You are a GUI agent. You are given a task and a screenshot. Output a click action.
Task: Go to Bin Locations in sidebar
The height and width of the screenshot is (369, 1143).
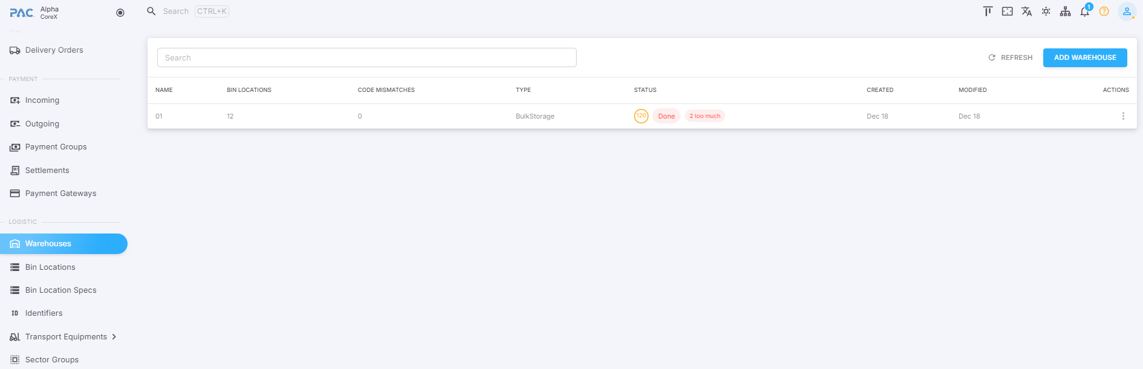50,267
